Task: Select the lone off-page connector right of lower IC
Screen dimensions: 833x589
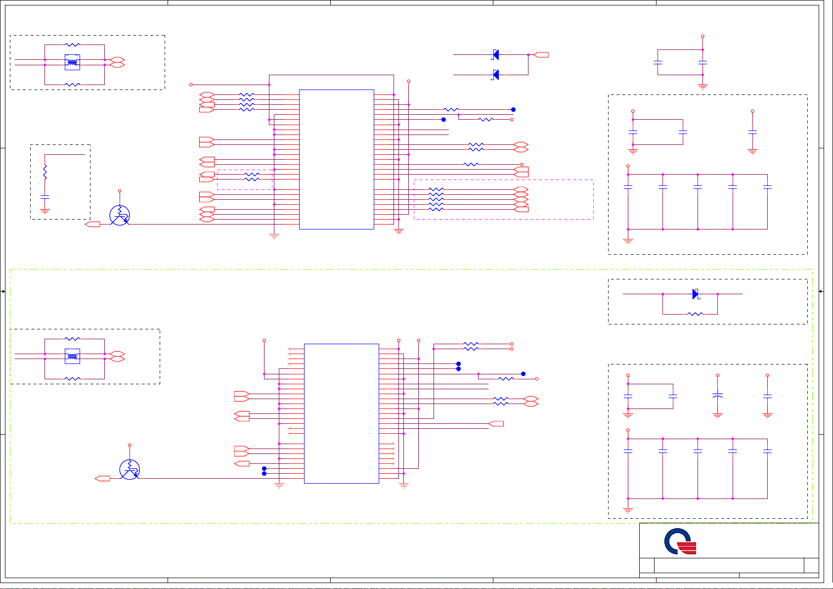Action: (496, 423)
